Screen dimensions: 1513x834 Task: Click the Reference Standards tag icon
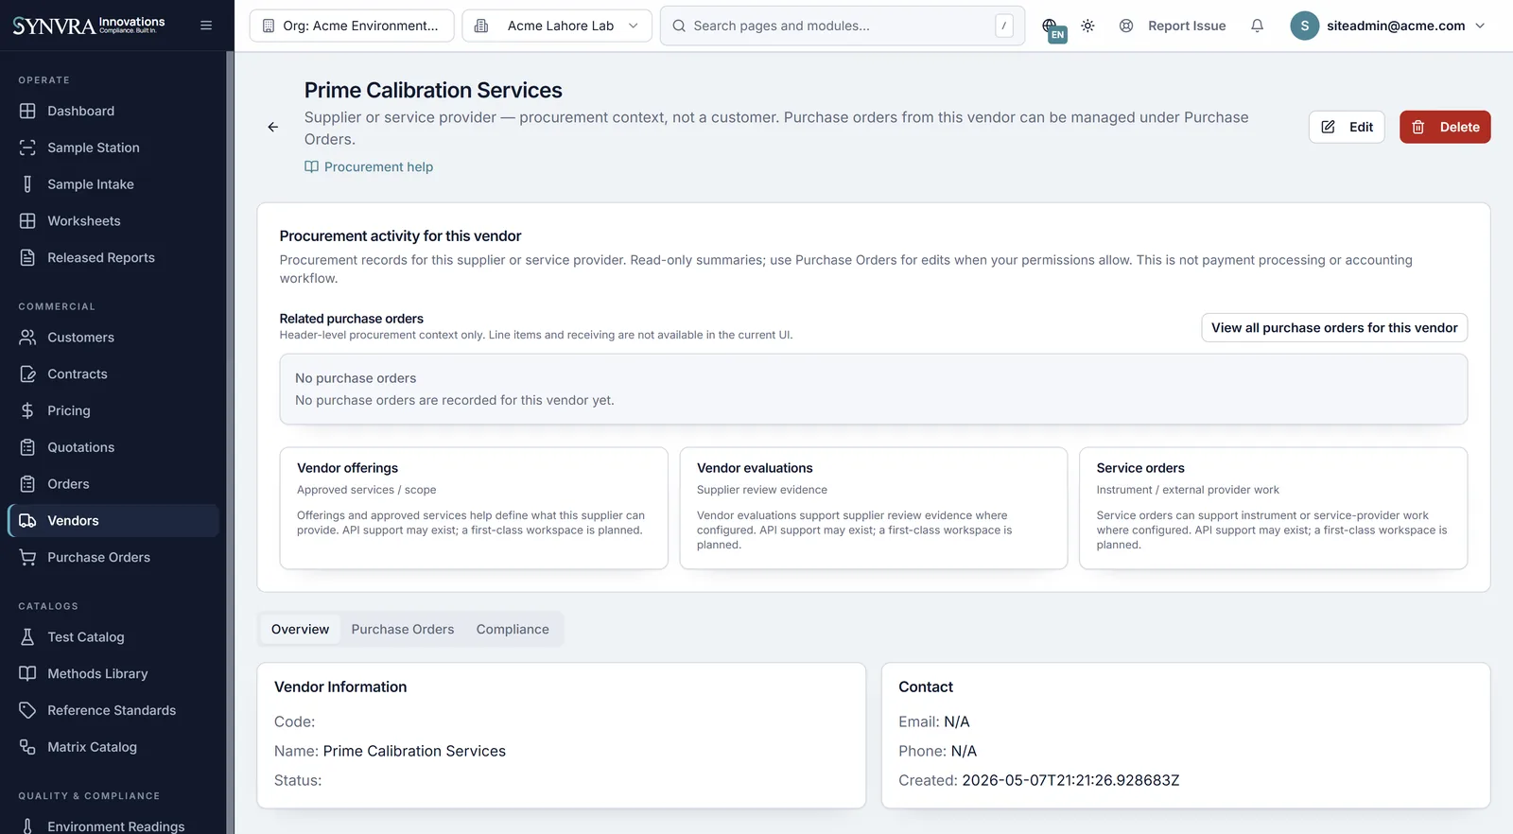point(27,711)
